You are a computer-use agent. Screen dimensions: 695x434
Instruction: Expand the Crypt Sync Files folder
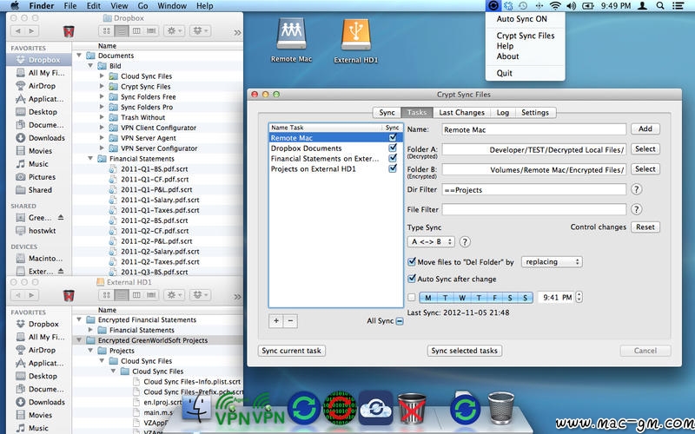coord(102,86)
